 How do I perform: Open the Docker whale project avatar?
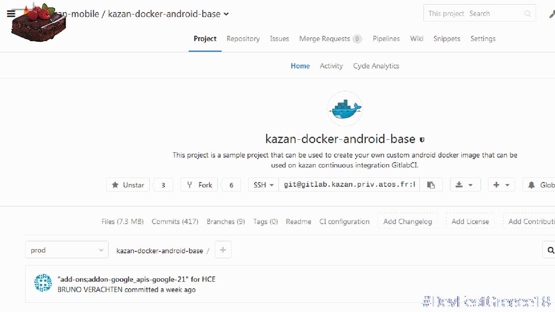(345, 108)
